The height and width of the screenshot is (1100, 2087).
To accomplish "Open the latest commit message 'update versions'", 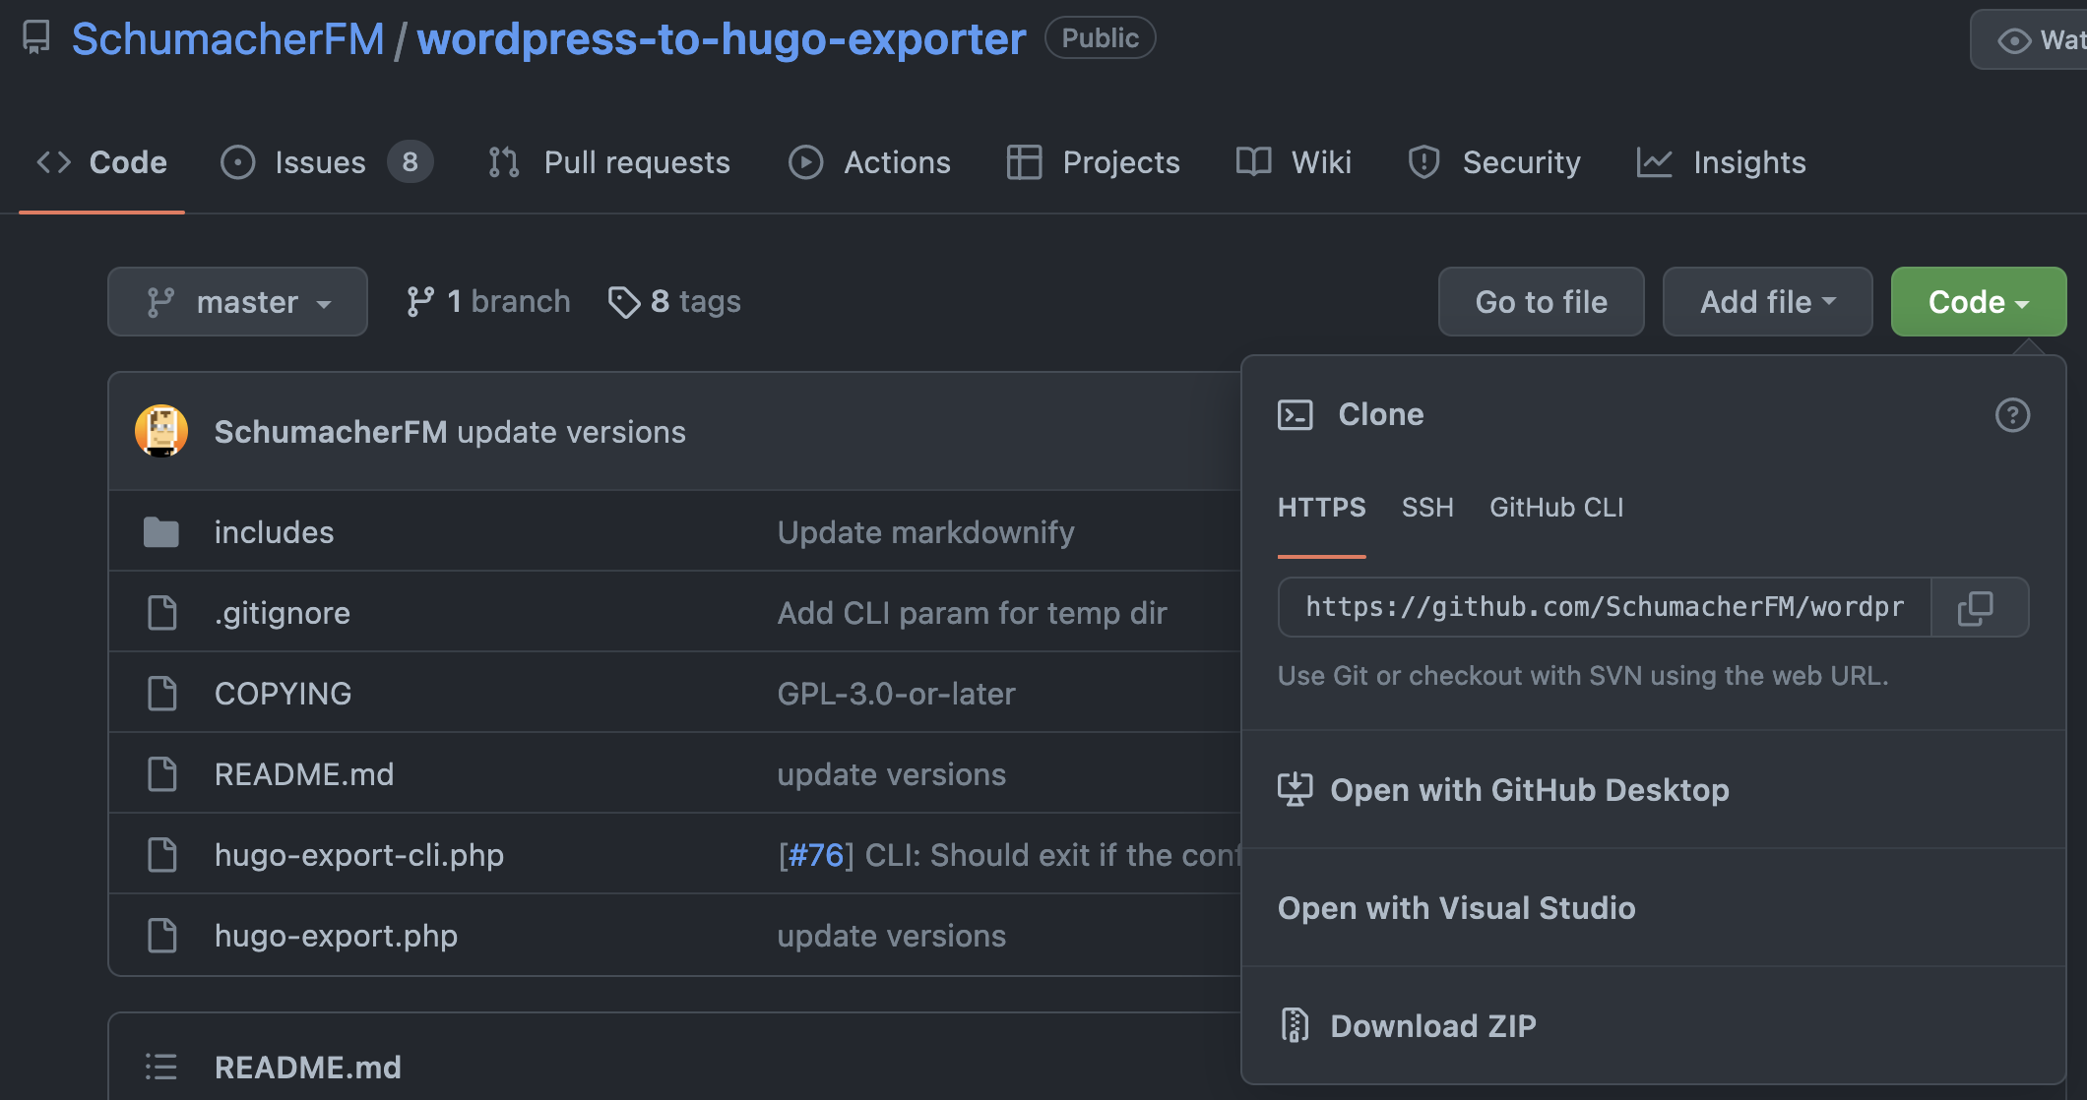I will click(571, 432).
